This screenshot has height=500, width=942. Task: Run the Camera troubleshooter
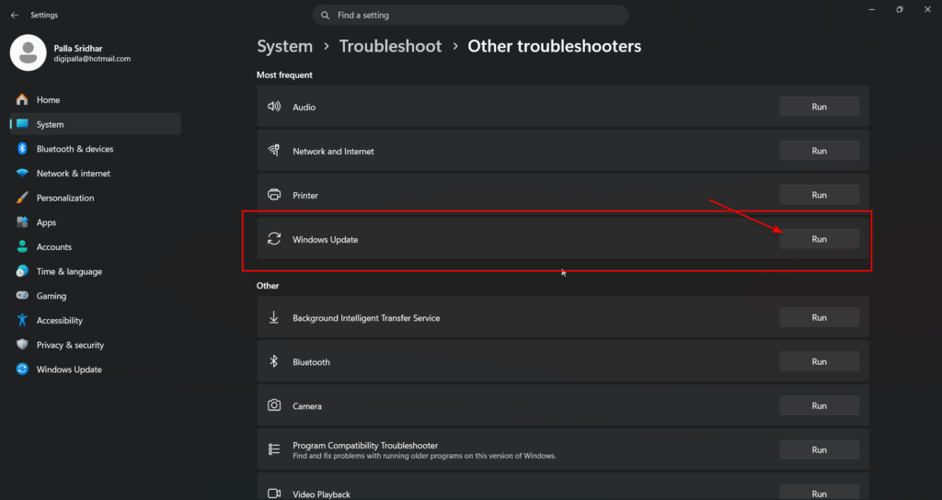click(x=820, y=405)
